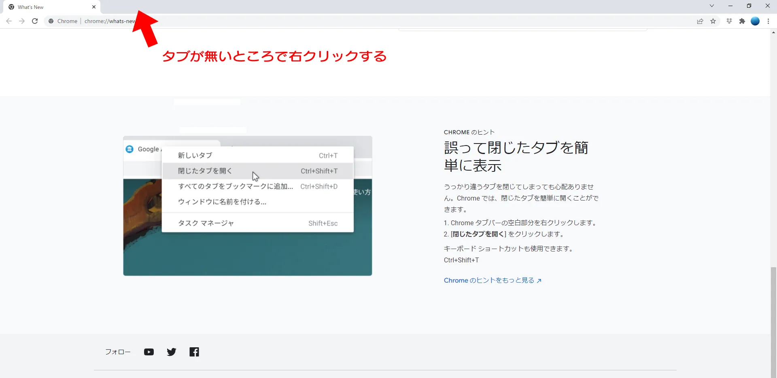
Task: Minimize the Chrome window
Action: click(x=730, y=6)
